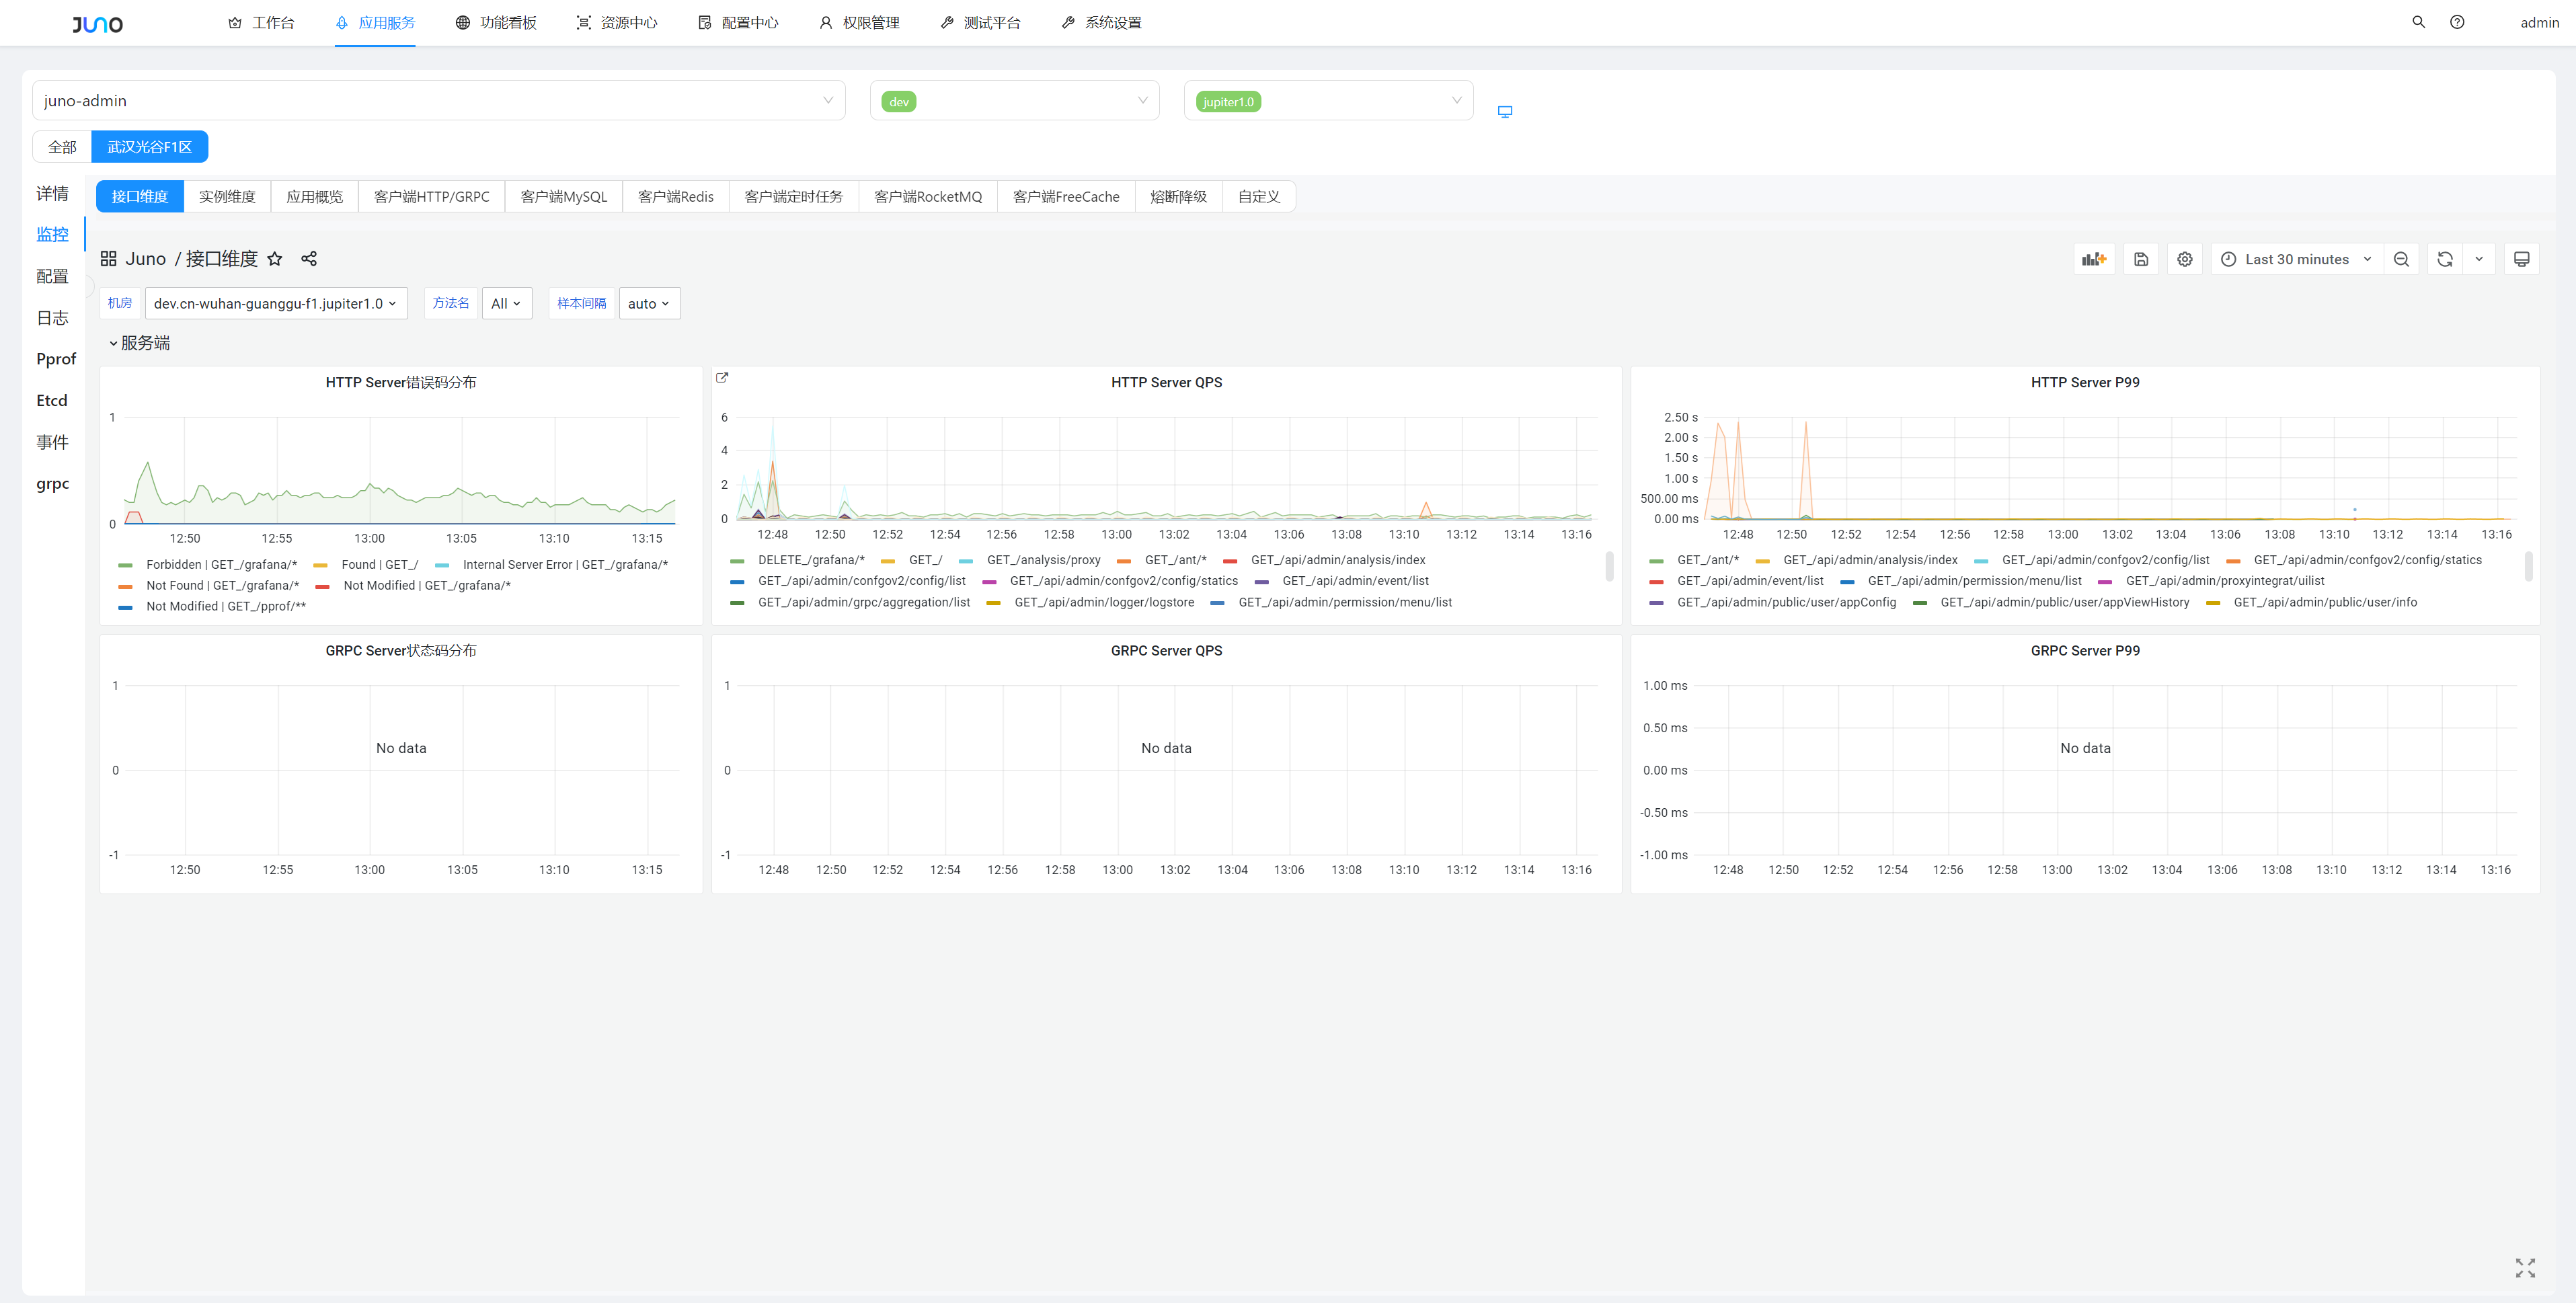
Task: Switch to the 自定义 tab
Action: point(1259,197)
